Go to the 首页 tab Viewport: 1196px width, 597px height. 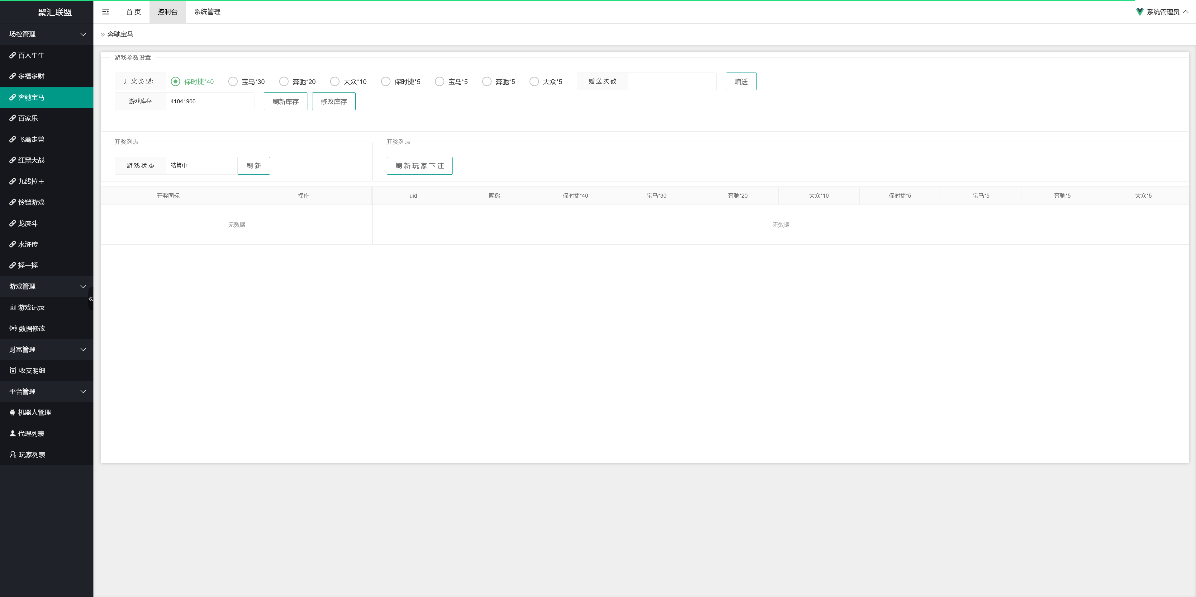coord(133,12)
